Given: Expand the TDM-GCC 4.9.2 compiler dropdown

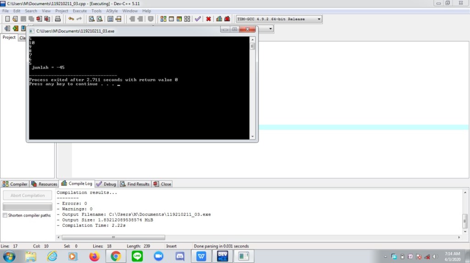Looking at the screenshot, I should click(319, 19).
